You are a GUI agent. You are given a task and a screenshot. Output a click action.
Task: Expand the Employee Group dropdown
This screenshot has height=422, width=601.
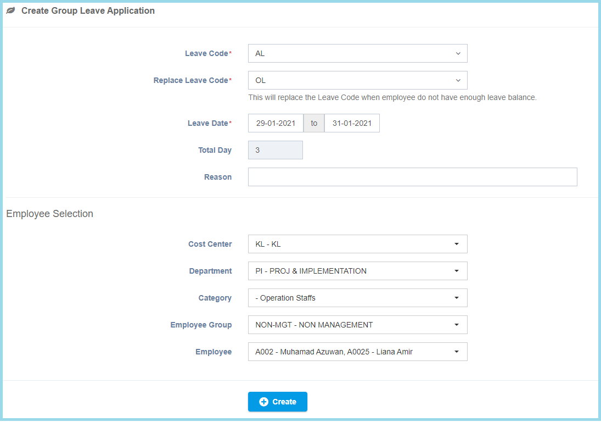pos(357,325)
